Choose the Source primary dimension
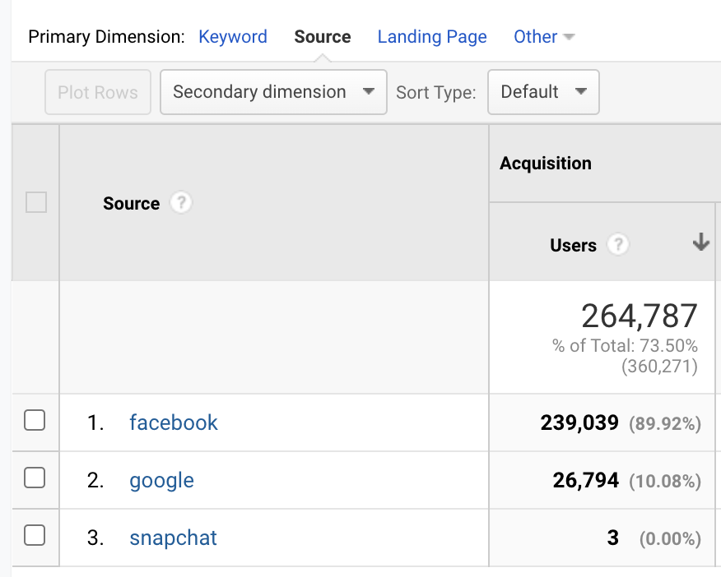 point(323,37)
